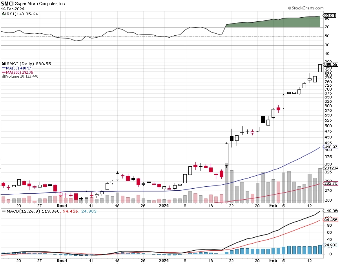Viewport: 341px width, 264px height.
Task: Click the red MA(200) line swatch in legend
Action: pyautogui.click(x=4, y=73)
